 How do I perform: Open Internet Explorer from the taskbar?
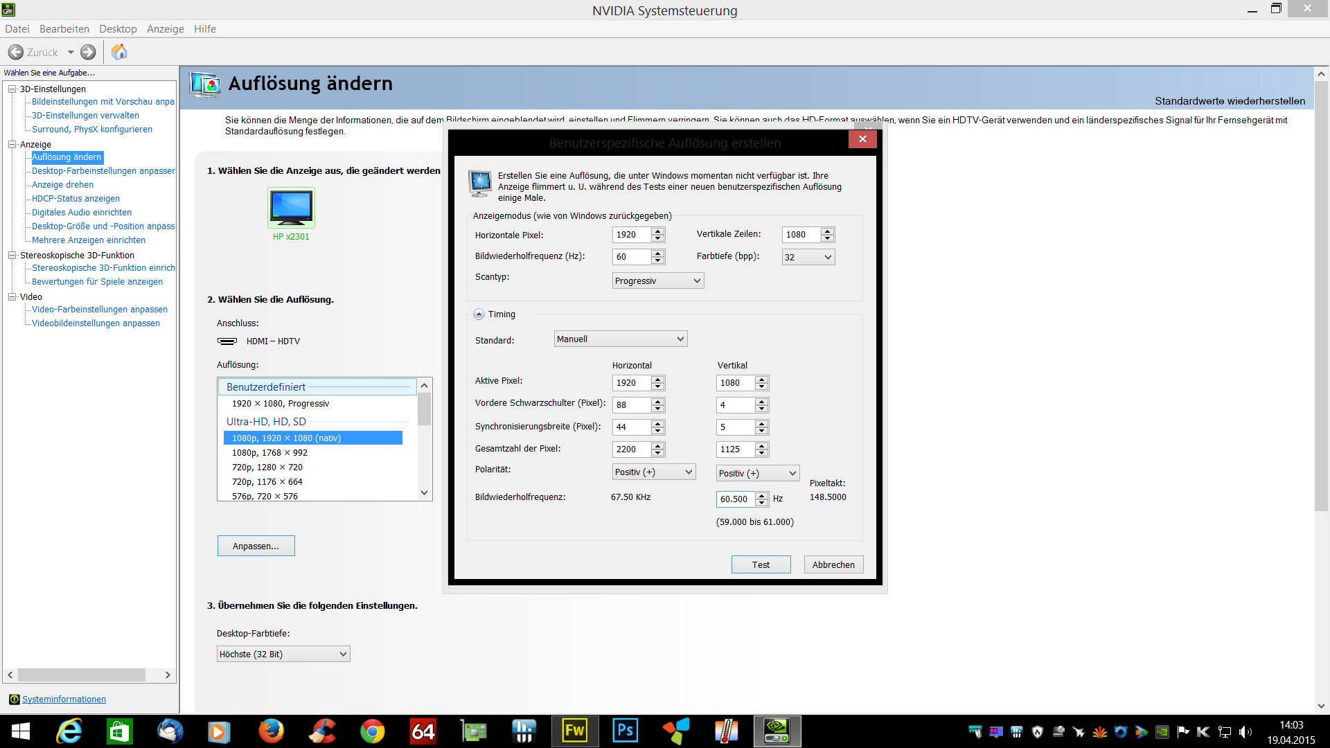coord(69,731)
